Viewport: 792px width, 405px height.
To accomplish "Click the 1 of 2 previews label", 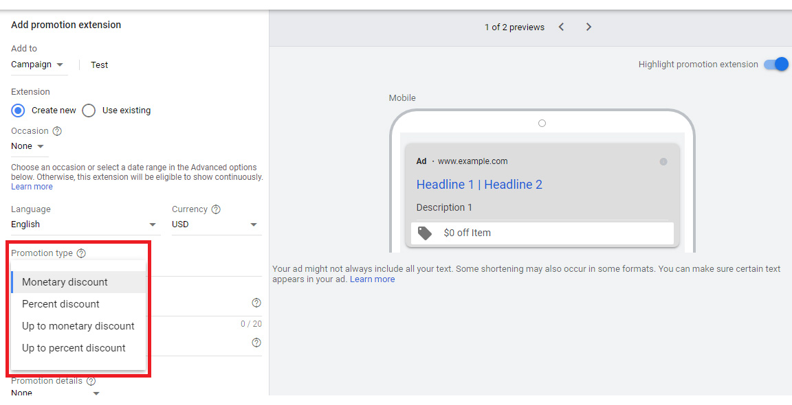I will coord(515,27).
